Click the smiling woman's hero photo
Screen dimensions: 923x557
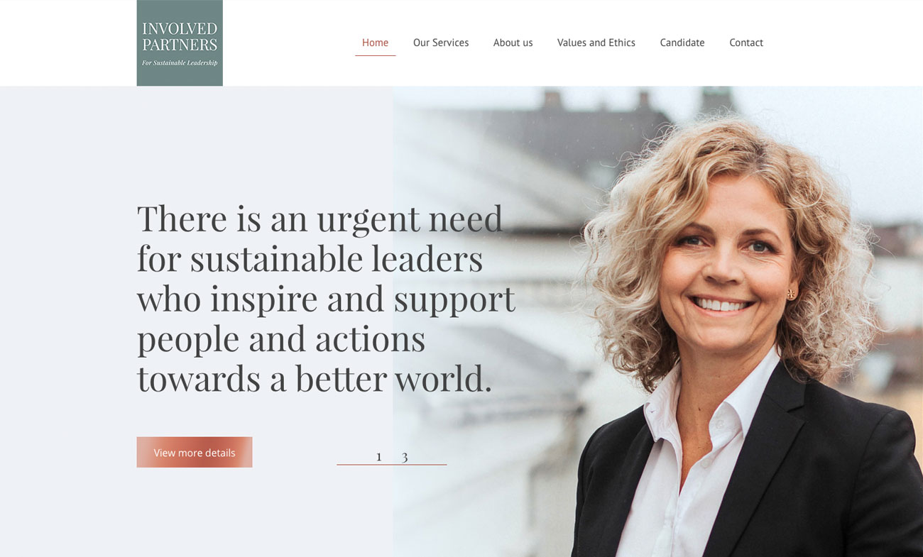point(738,333)
